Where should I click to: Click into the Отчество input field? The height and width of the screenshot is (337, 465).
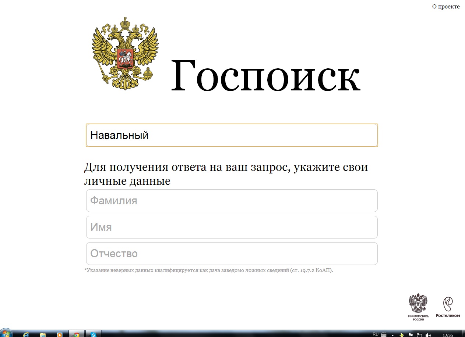pos(232,254)
